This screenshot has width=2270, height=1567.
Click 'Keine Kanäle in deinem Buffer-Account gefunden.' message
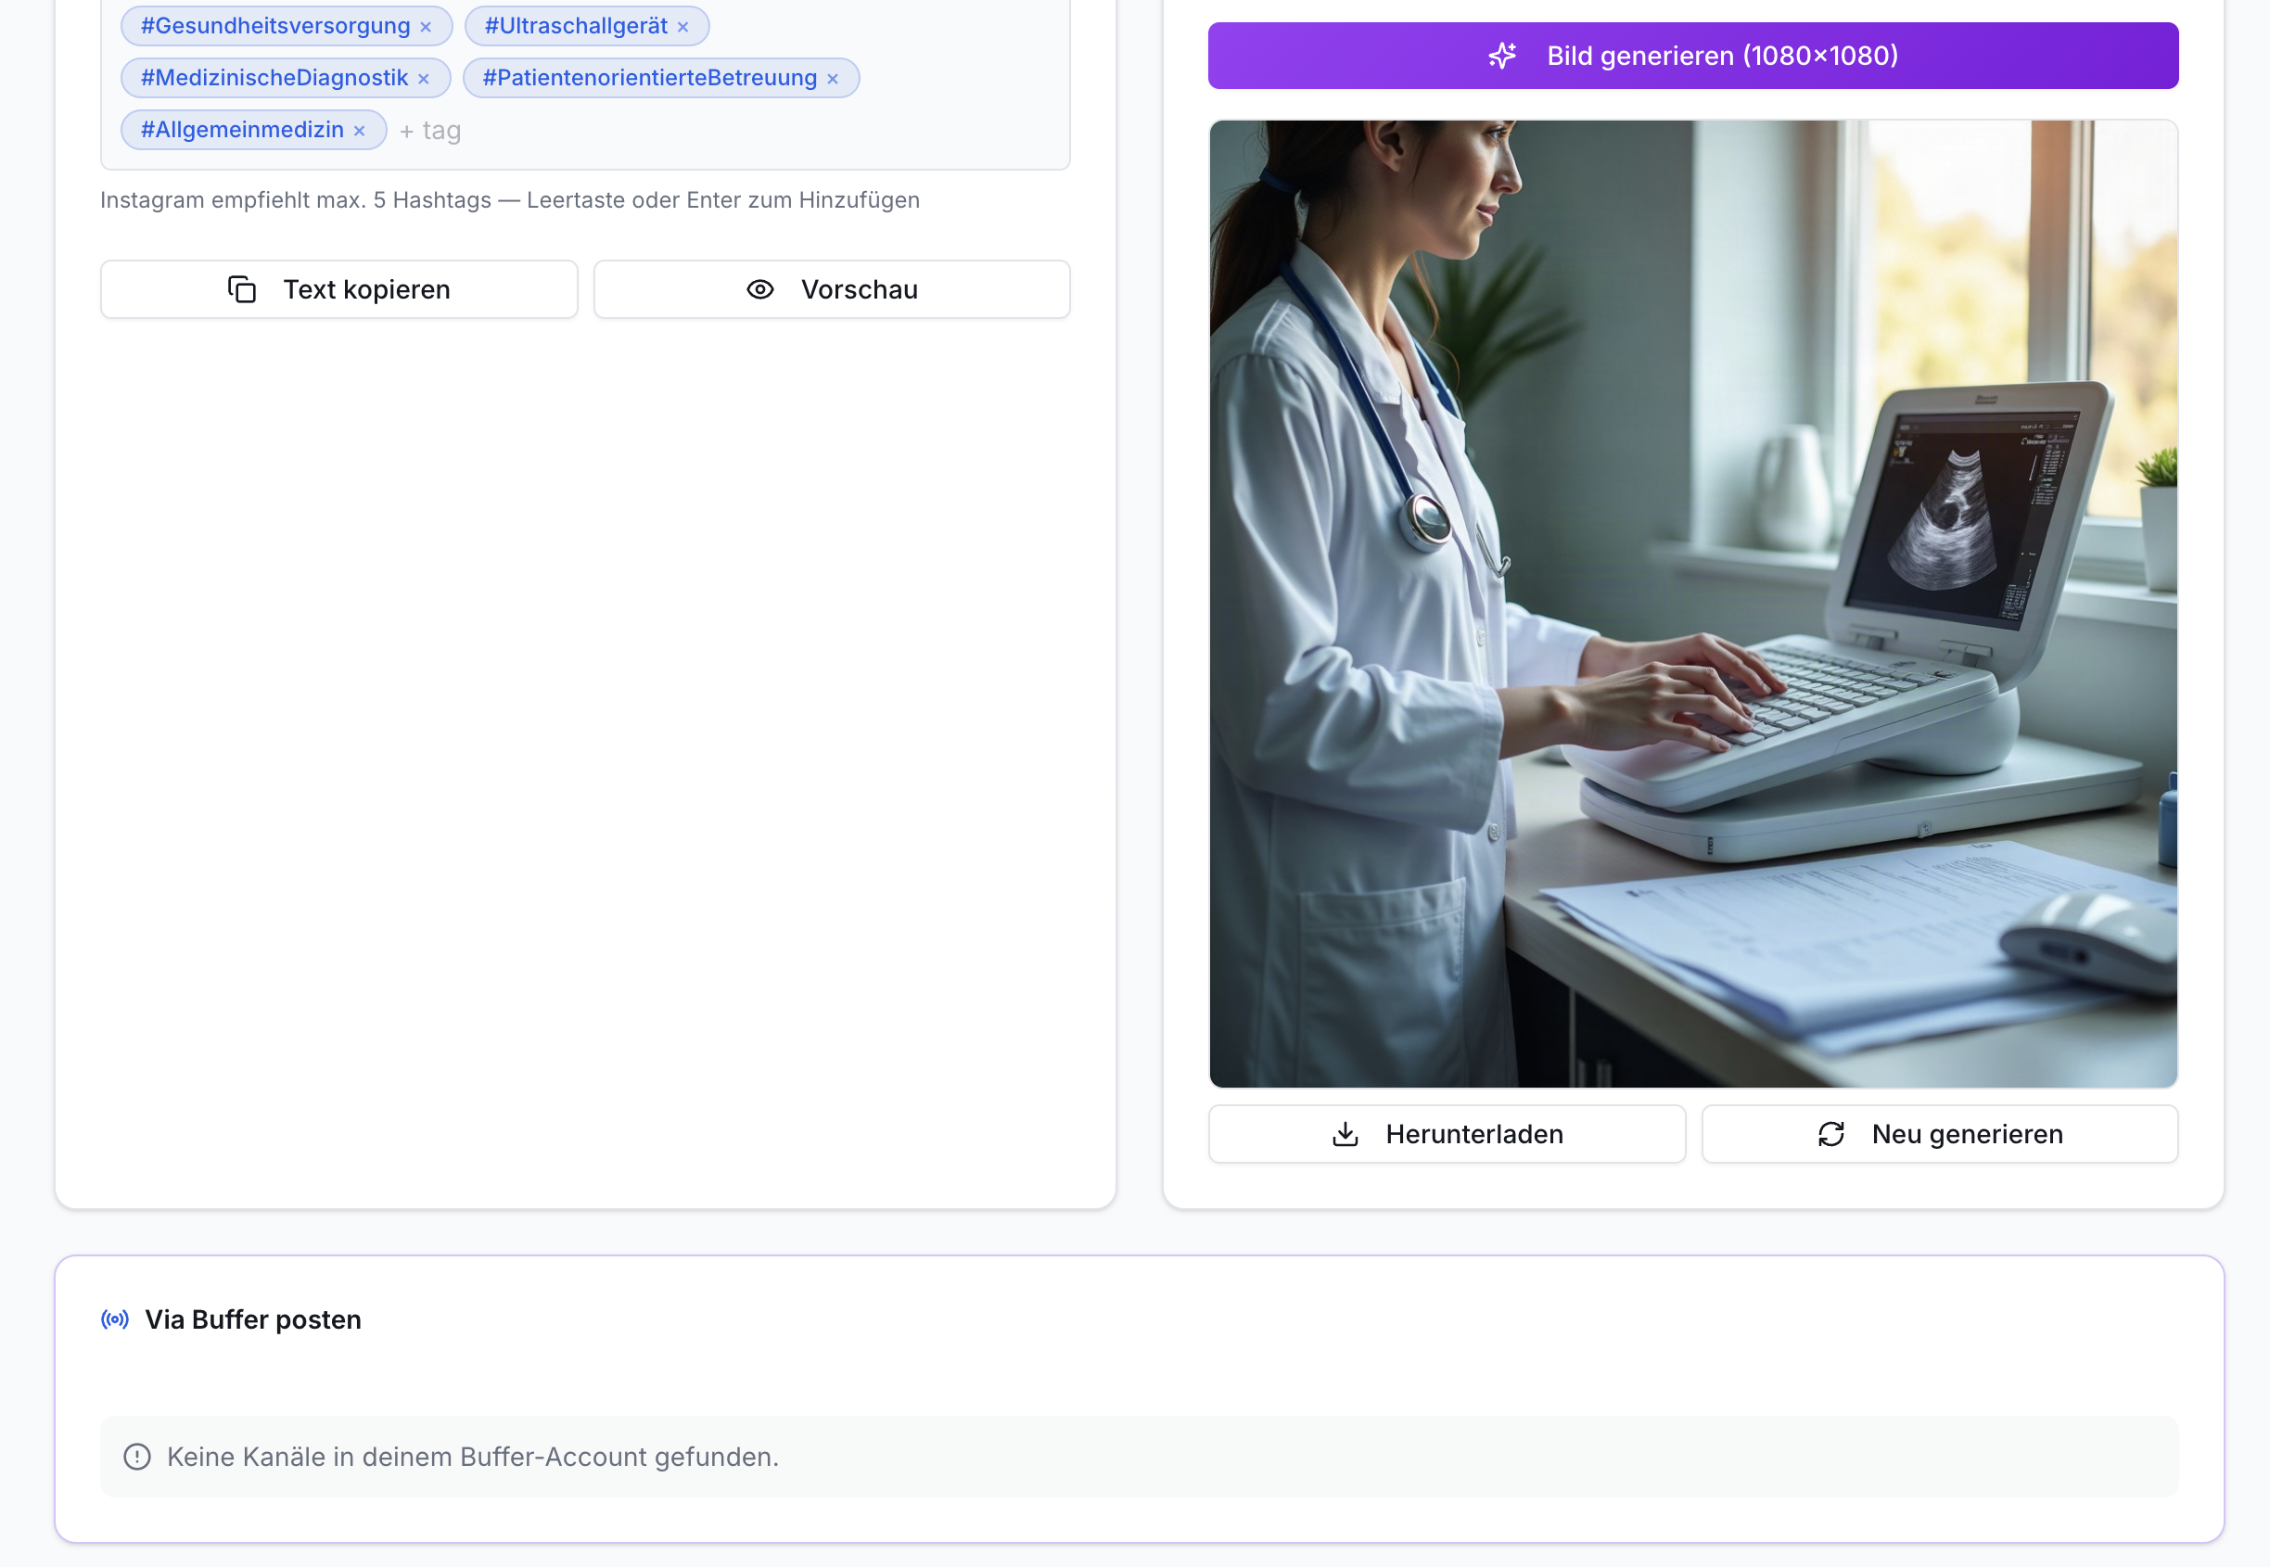click(x=472, y=1457)
